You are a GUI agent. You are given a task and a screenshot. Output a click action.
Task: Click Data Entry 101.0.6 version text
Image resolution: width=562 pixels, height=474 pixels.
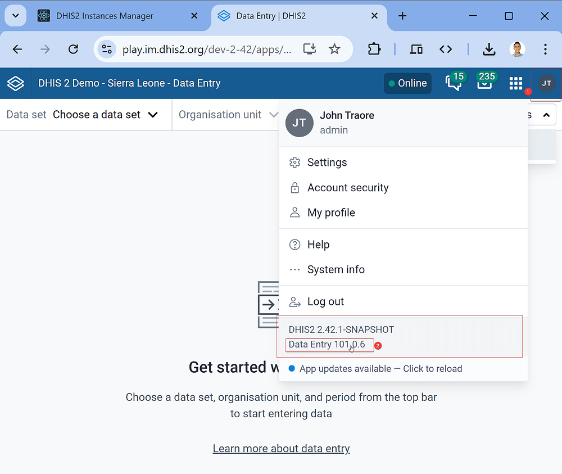pyautogui.click(x=327, y=345)
